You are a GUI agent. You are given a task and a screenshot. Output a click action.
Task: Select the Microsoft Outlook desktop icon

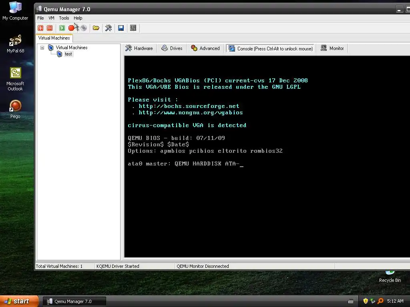click(x=15, y=79)
